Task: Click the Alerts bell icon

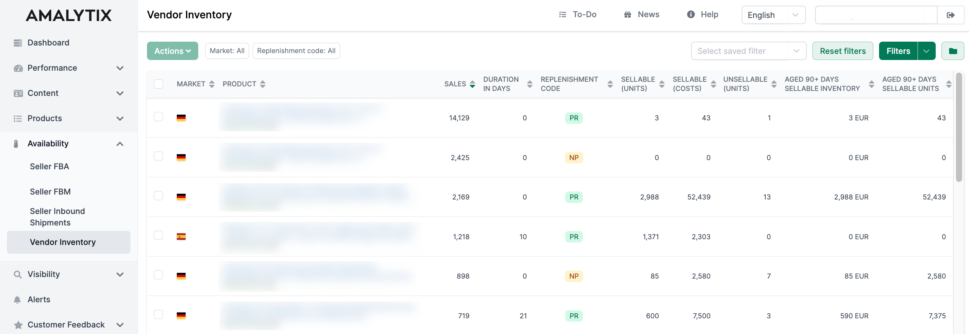Action: 17,300
